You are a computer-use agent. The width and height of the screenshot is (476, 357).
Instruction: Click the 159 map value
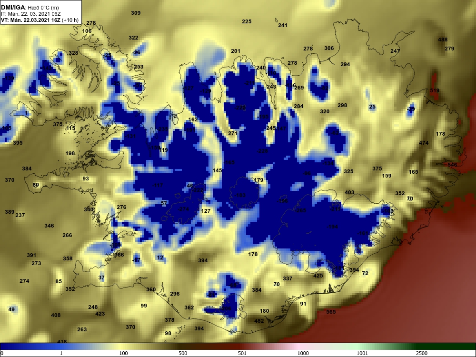(x=387, y=176)
